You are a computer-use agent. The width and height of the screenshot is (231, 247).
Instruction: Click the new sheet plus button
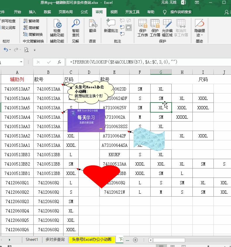(135, 240)
